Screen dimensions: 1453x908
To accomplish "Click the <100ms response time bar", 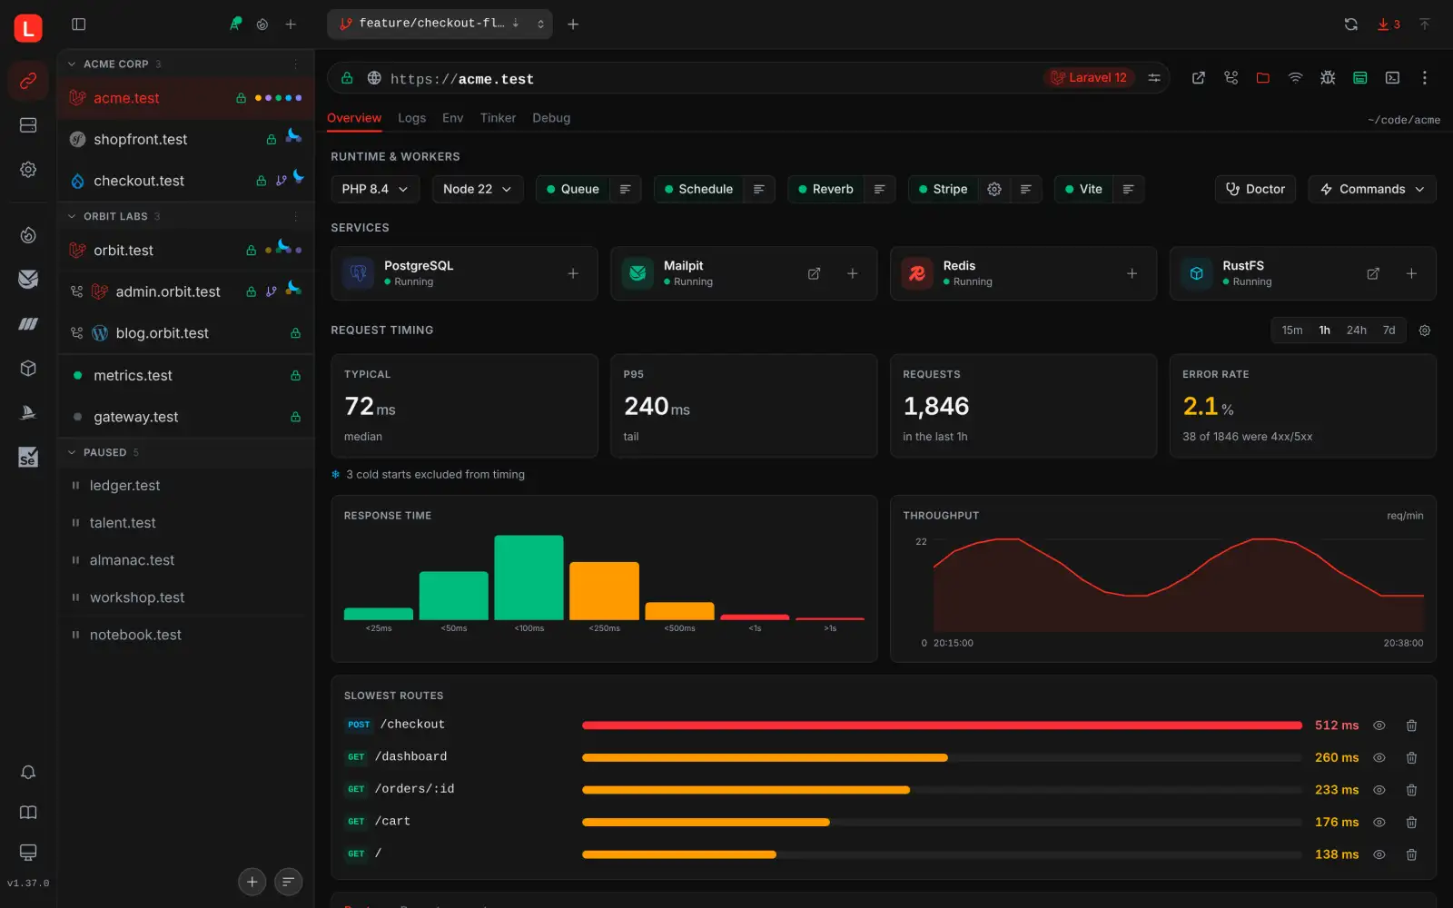I will pos(529,577).
